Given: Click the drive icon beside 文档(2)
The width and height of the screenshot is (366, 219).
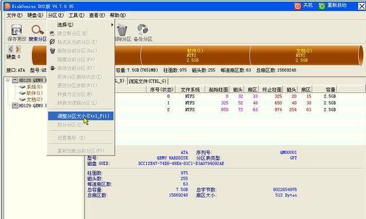Looking at the screenshot, I should coord(22,99).
